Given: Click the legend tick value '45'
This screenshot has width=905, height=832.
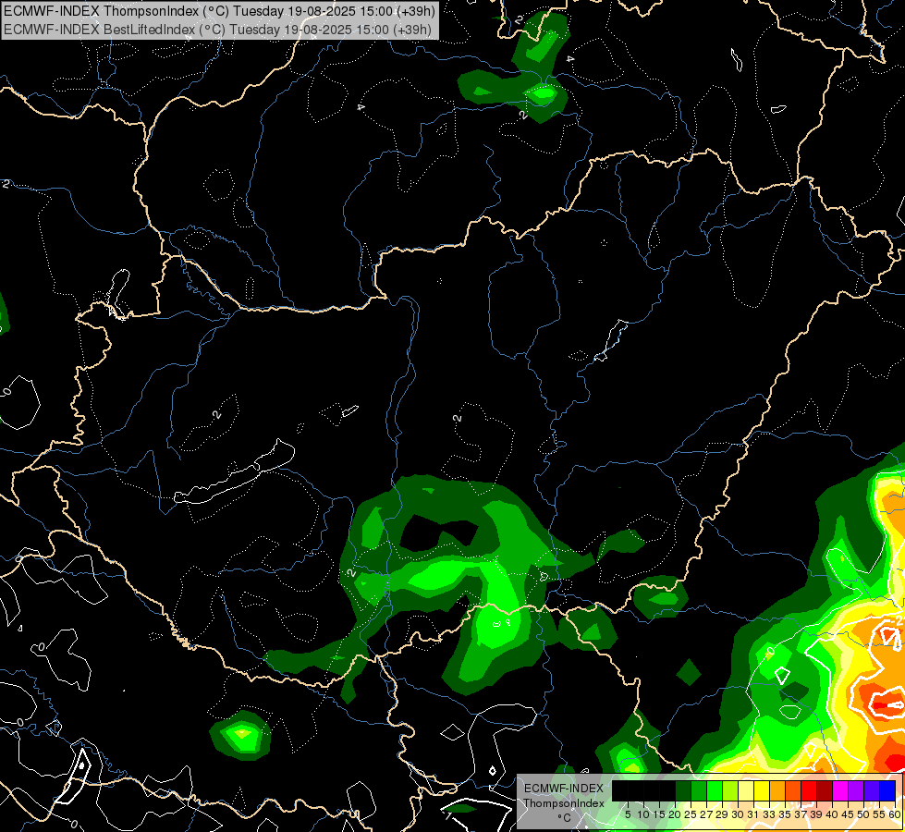Looking at the screenshot, I should pos(849,814).
